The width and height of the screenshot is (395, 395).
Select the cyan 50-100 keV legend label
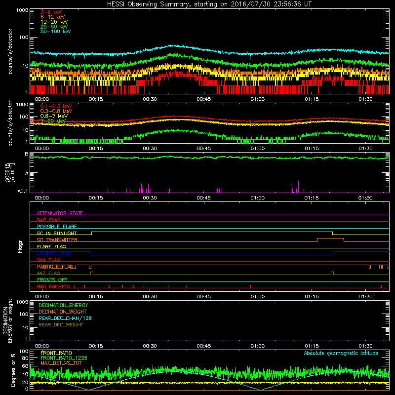(x=56, y=32)
